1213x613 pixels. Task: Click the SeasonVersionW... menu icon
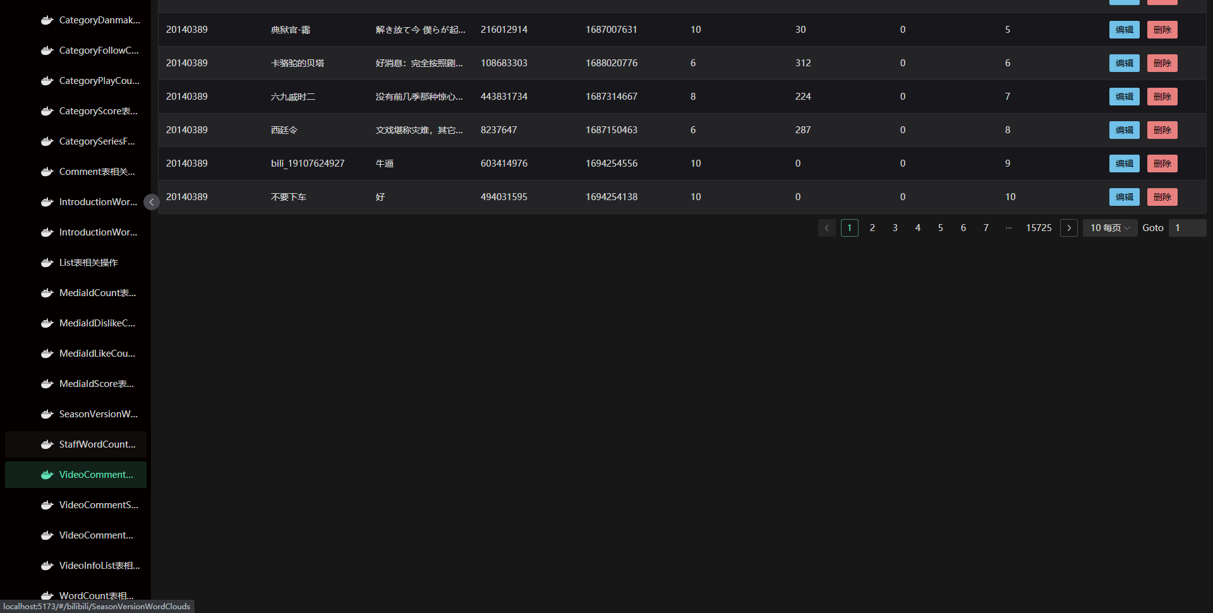47,414
